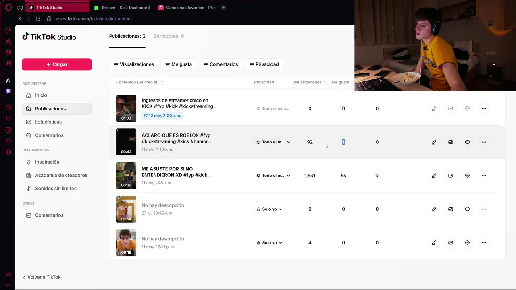516x290 pixels.
Task: View statistics for ACLARO QUE ES ROBLOX
Action: [x=451, y=142]
